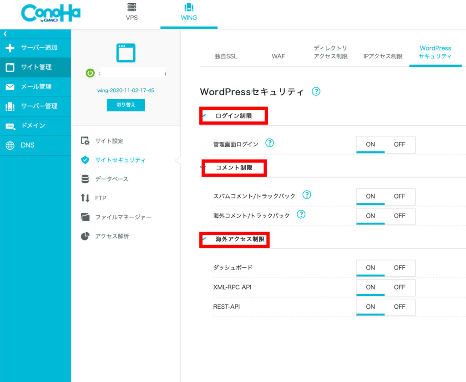
Task: Open ドメイン in the sidebar
Action: pyautogui.click(x=35, y=126)
